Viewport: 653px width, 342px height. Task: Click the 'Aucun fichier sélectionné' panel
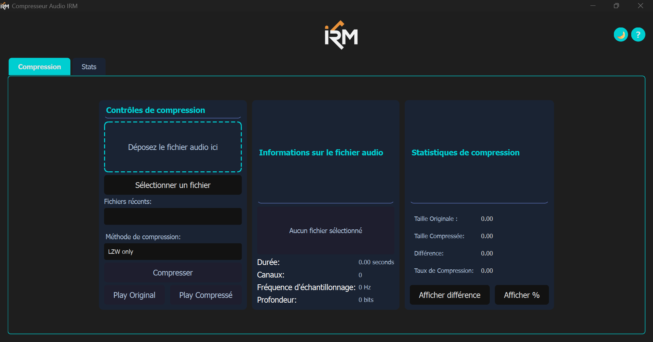(325, 231)
